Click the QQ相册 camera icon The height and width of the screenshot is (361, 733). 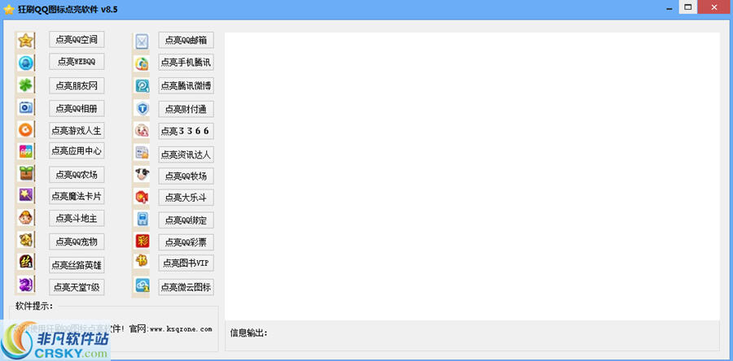pos(26,108)
